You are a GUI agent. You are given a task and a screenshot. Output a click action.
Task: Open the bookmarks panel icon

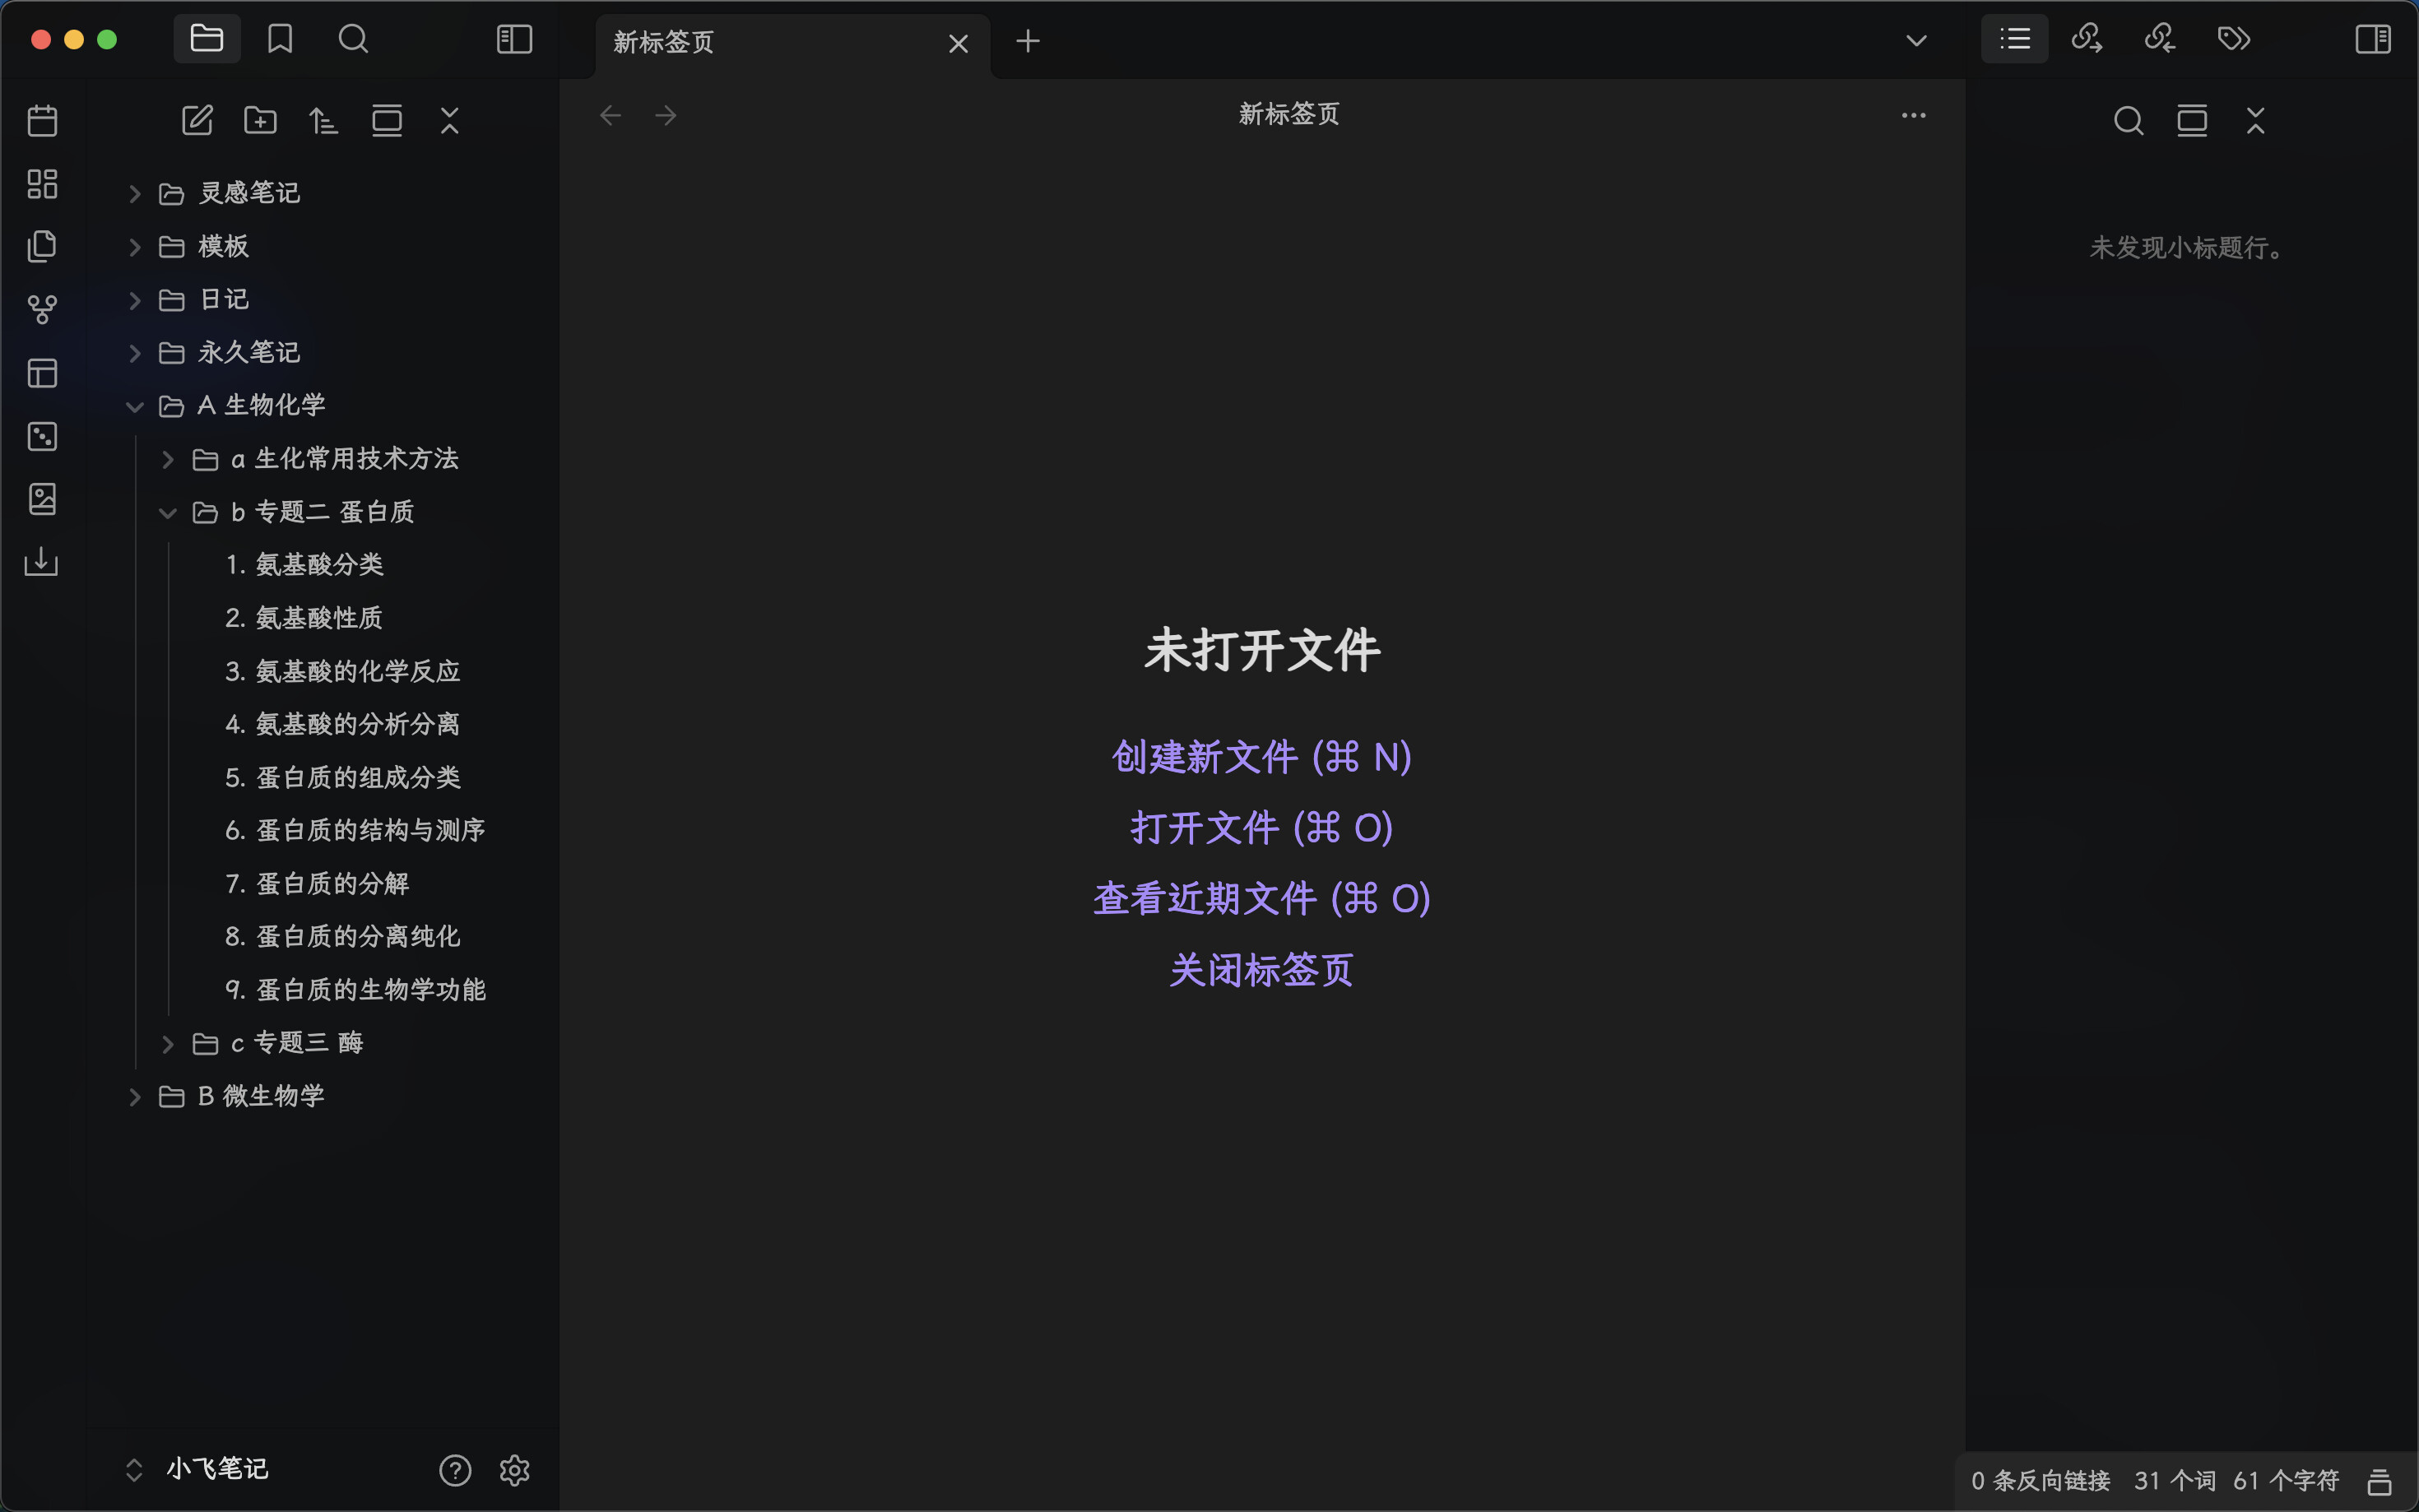tap(280, 39)
